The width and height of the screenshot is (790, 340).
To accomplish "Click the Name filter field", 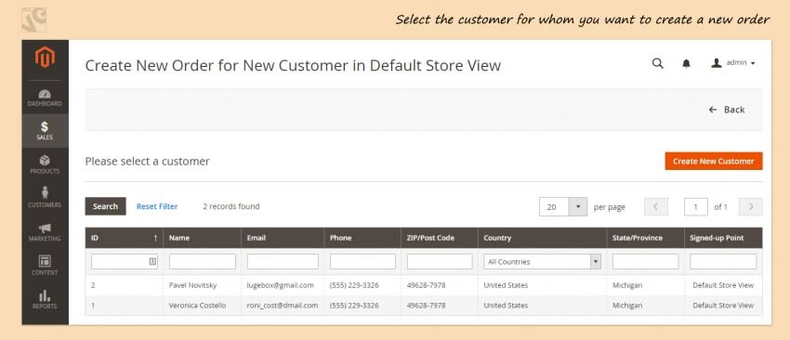I will [x=202, y=261].
